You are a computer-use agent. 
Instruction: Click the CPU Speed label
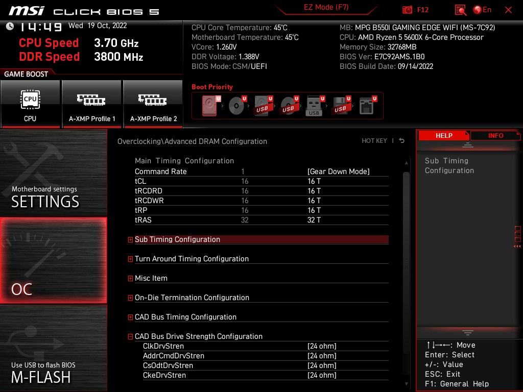click(49, 43)
